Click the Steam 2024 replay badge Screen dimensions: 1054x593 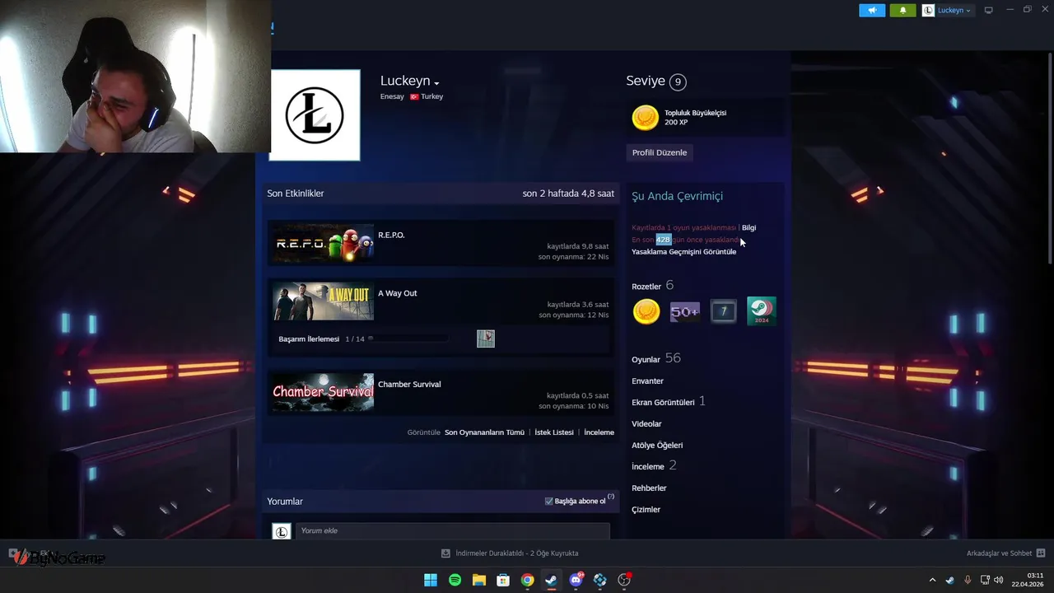coord(762,311)
